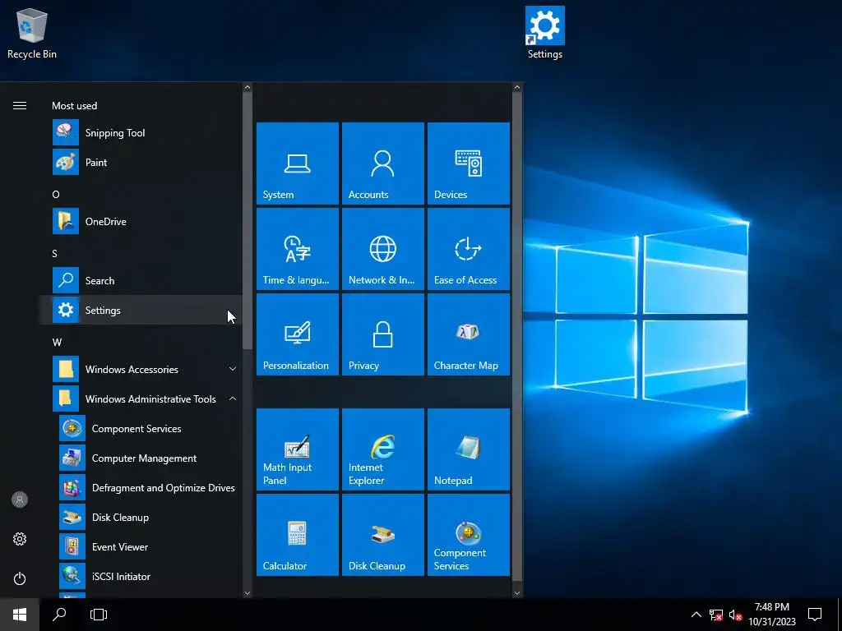The height and width of the screenshot is (631, 842).
Task: Open Component Services in the app list
Action: (x=141, y=428)
